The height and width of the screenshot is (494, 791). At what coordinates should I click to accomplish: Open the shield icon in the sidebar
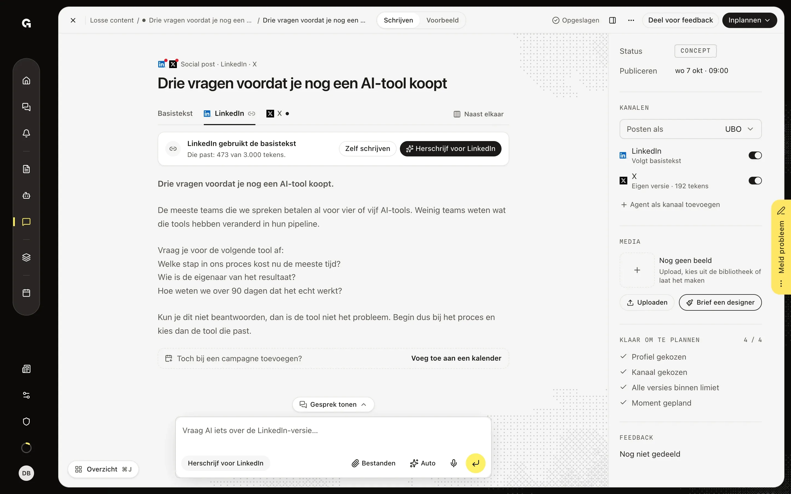[x=26, y=422]
